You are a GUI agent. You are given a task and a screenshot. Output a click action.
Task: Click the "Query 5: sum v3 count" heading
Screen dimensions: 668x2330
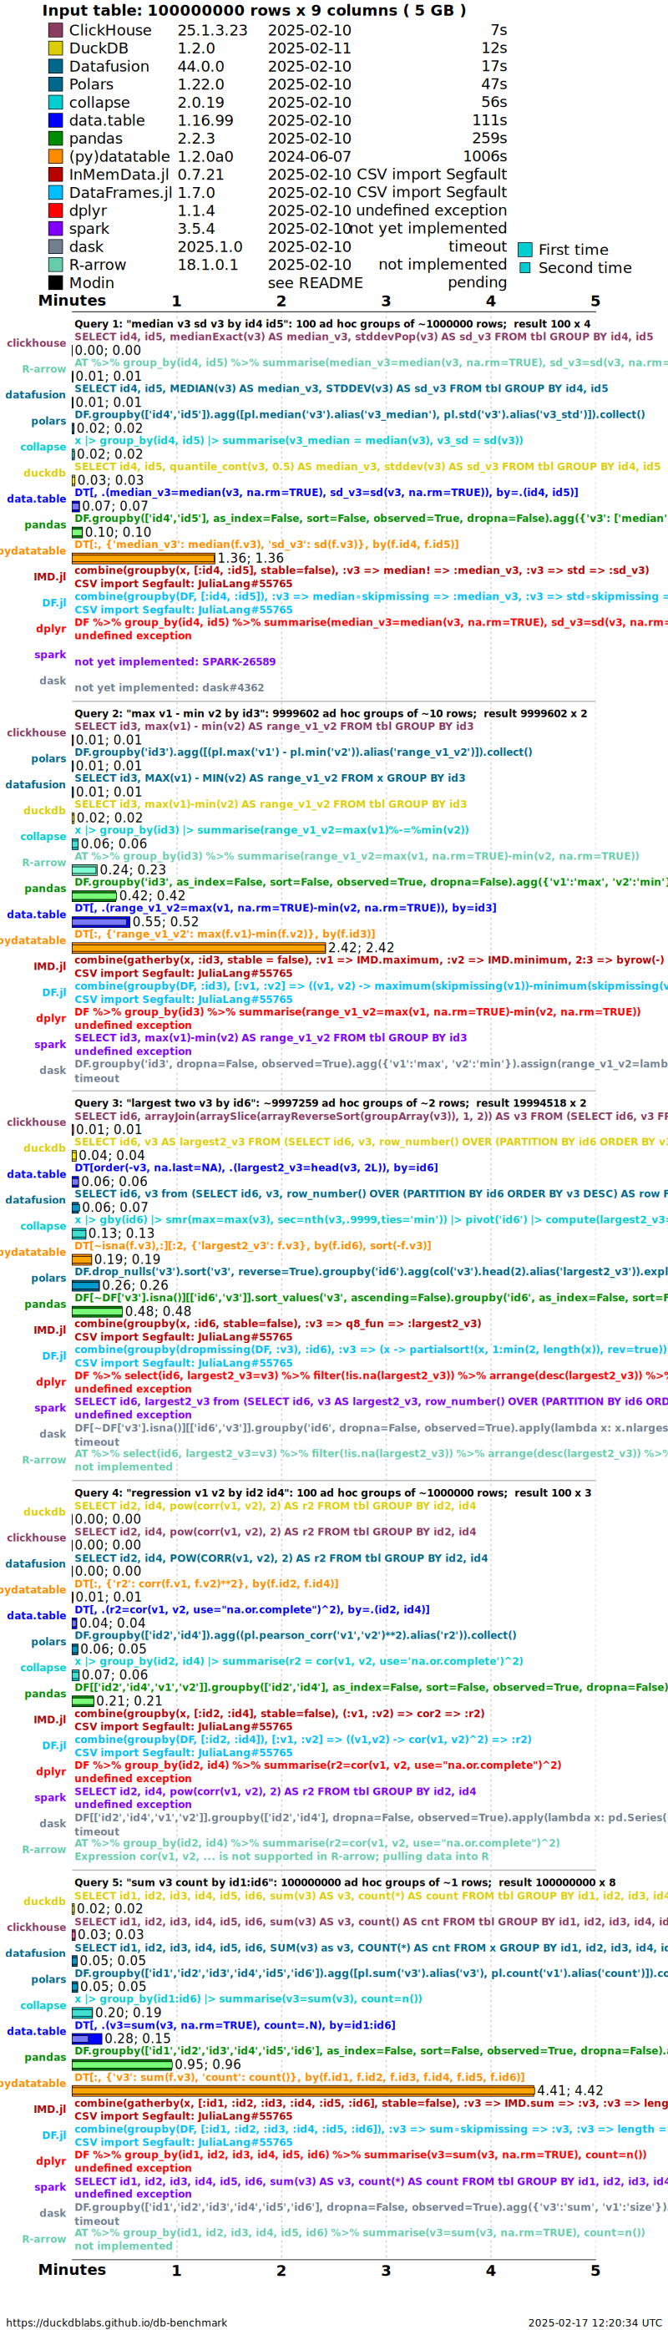pyautogui.click(x=346, y=1883)
